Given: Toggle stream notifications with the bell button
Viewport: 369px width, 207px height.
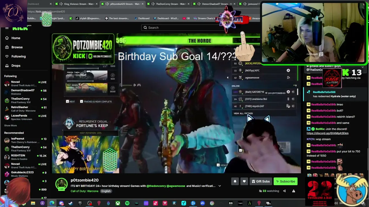Looking at the screenshot, I should [x=235, y=181].
